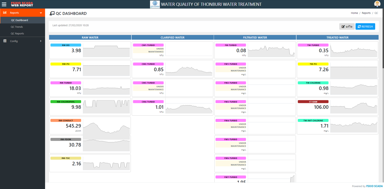Viewport: 384px width, 189px height.
Task: Expand the Config menu arrow
Action: click(41, 41)
